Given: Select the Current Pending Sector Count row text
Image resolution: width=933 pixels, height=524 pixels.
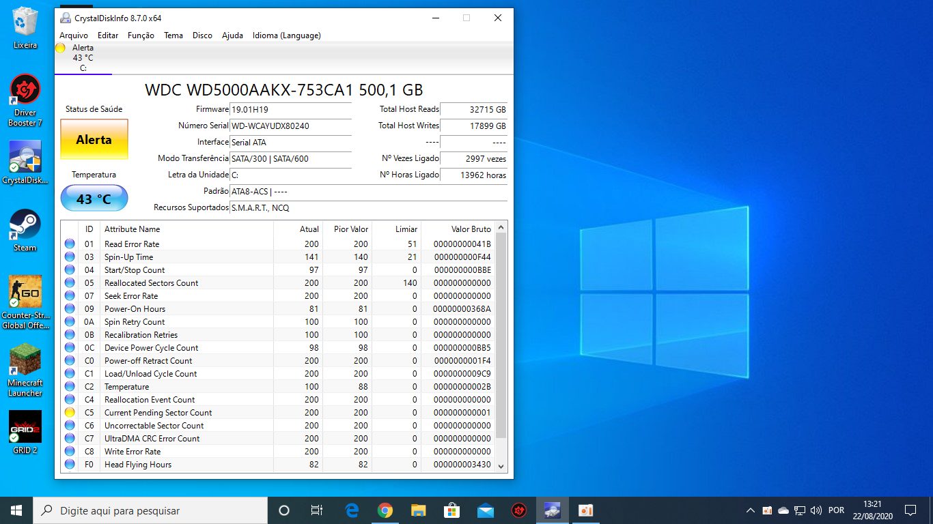Looking at the screenshot, I should click(158, 413).
